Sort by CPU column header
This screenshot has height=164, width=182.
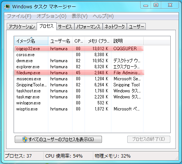[x=79, y=41]
